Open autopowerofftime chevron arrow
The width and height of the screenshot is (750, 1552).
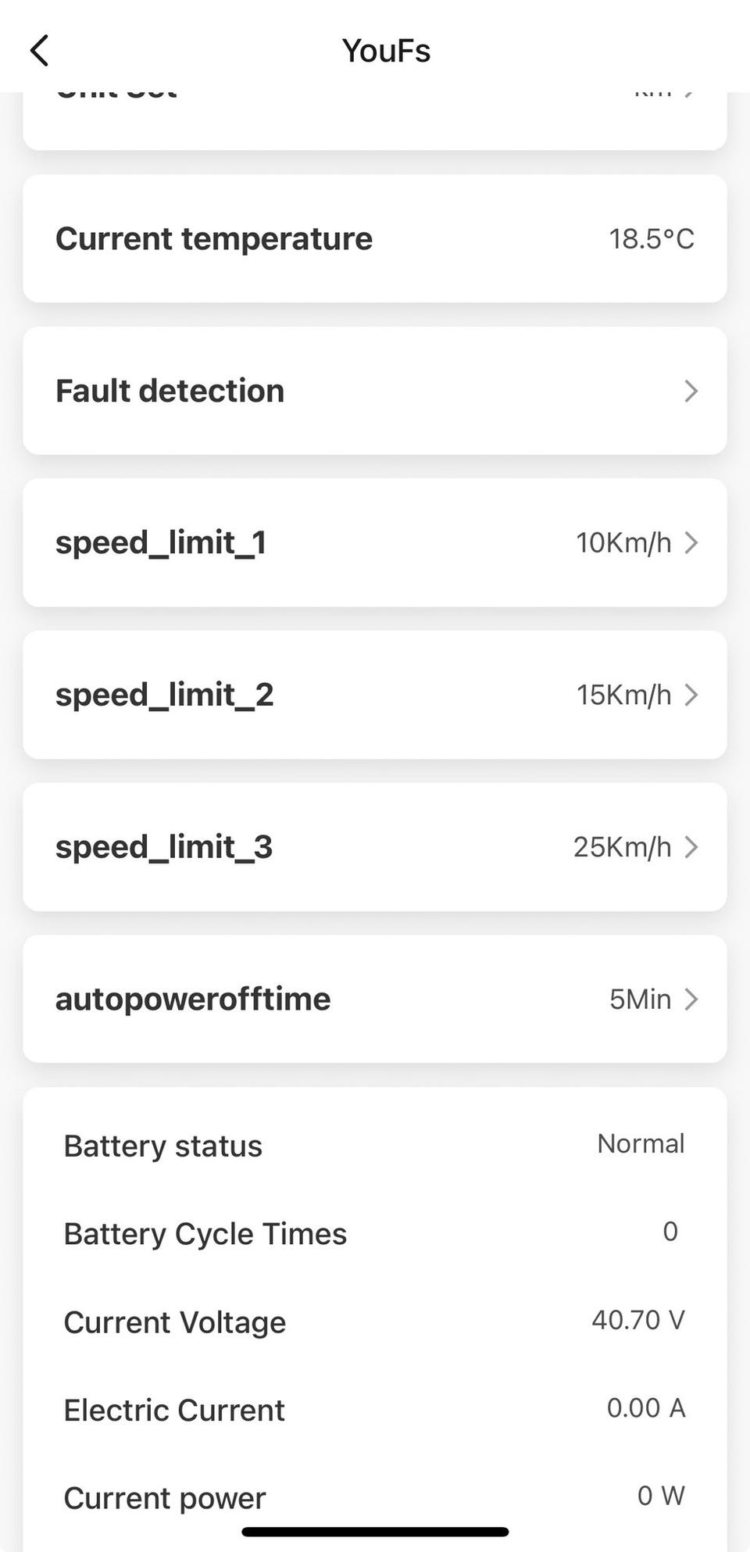click(690, 999)
